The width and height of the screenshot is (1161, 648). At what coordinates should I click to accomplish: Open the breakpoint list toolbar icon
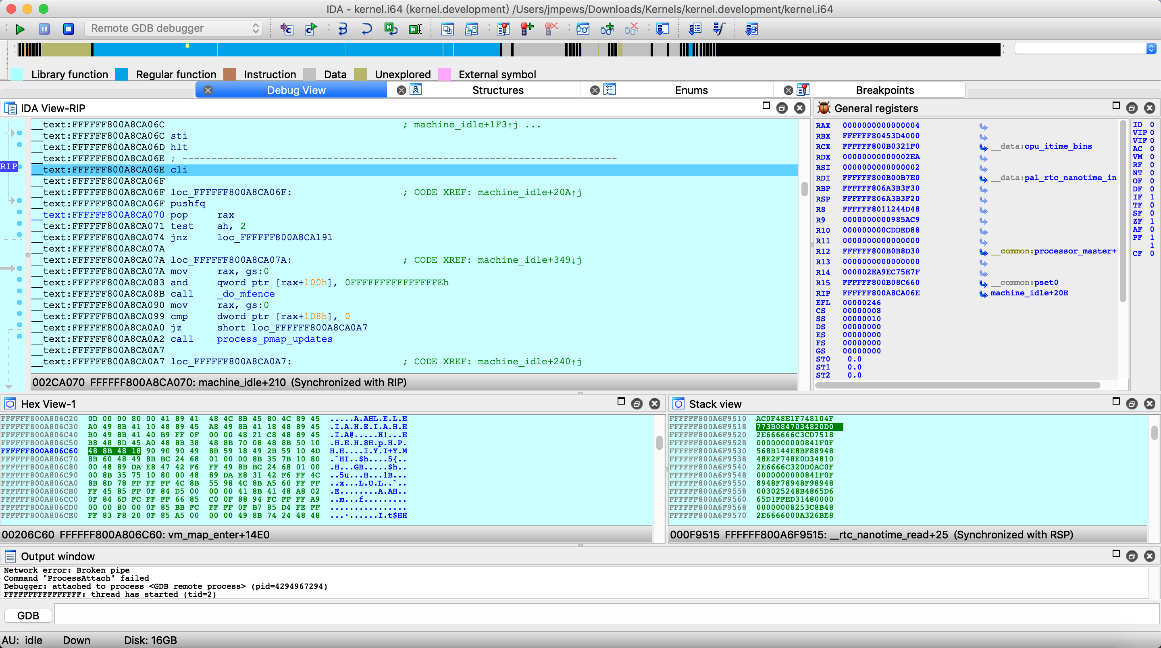503,29
